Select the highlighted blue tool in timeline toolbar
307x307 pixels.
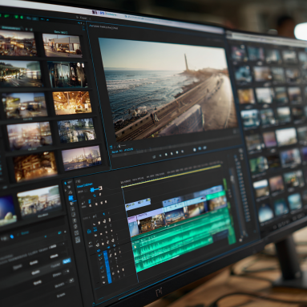[x=71, y=198]
